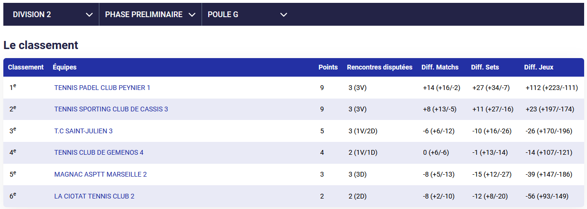
Task: Click the Équipes column header
Action: pos(64,67)
